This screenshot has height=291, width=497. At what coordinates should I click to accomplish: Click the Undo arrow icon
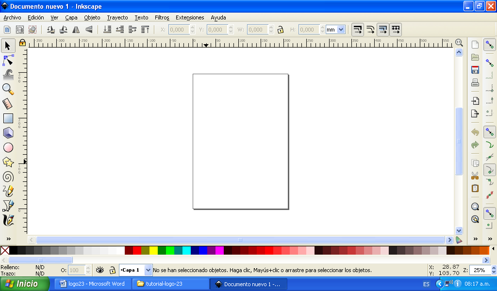(475, 132)
